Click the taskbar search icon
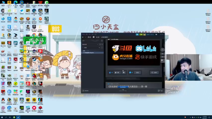The width and height of the screenshot is (212, 119). (x=6, y=117)
